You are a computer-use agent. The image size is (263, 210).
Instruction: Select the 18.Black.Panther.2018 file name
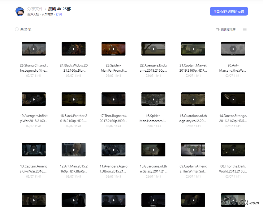[x=74, y=118]
